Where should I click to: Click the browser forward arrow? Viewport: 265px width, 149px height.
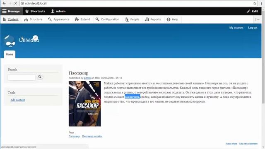click(10, 3)
